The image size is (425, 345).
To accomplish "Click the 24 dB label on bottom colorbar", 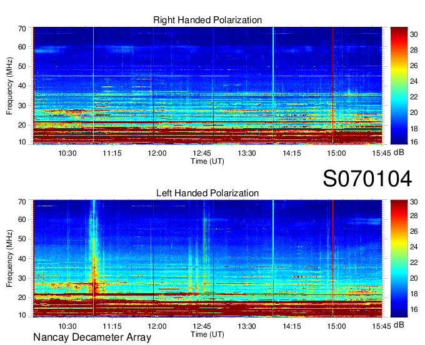I will tap(414, 247).
